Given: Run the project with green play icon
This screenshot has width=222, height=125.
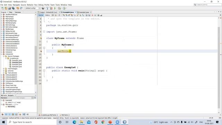Looking at the screenshot, I should point(55,8).
